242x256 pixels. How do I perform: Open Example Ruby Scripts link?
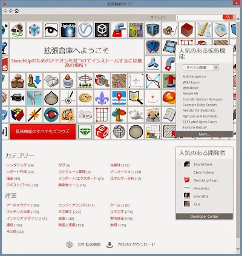coord(200,105)
